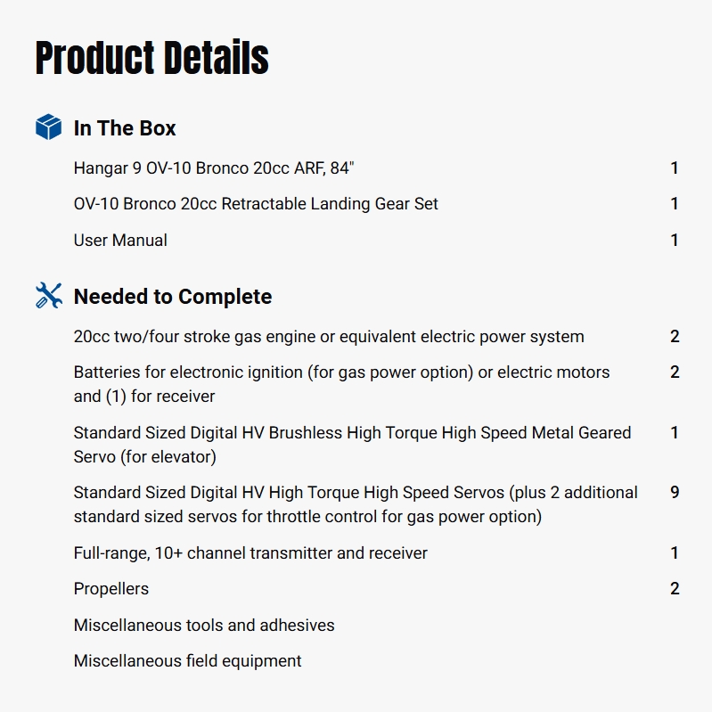The height and width of the screenshot is (712, 712).
Task: Select the Needed to Complete section heading
Action: point(173,297)
